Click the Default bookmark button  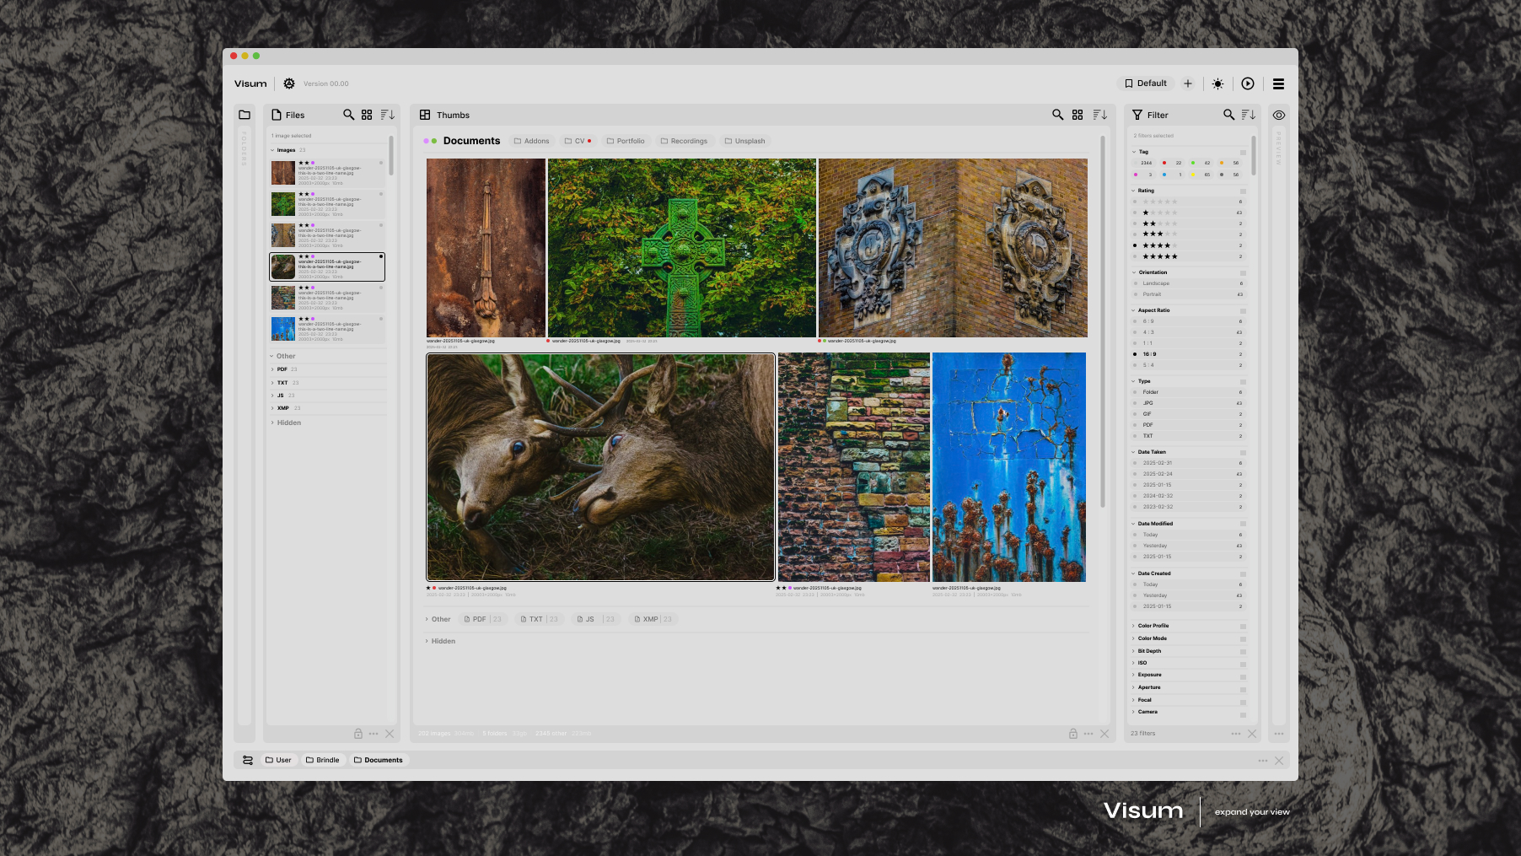tap(1146, 83)
